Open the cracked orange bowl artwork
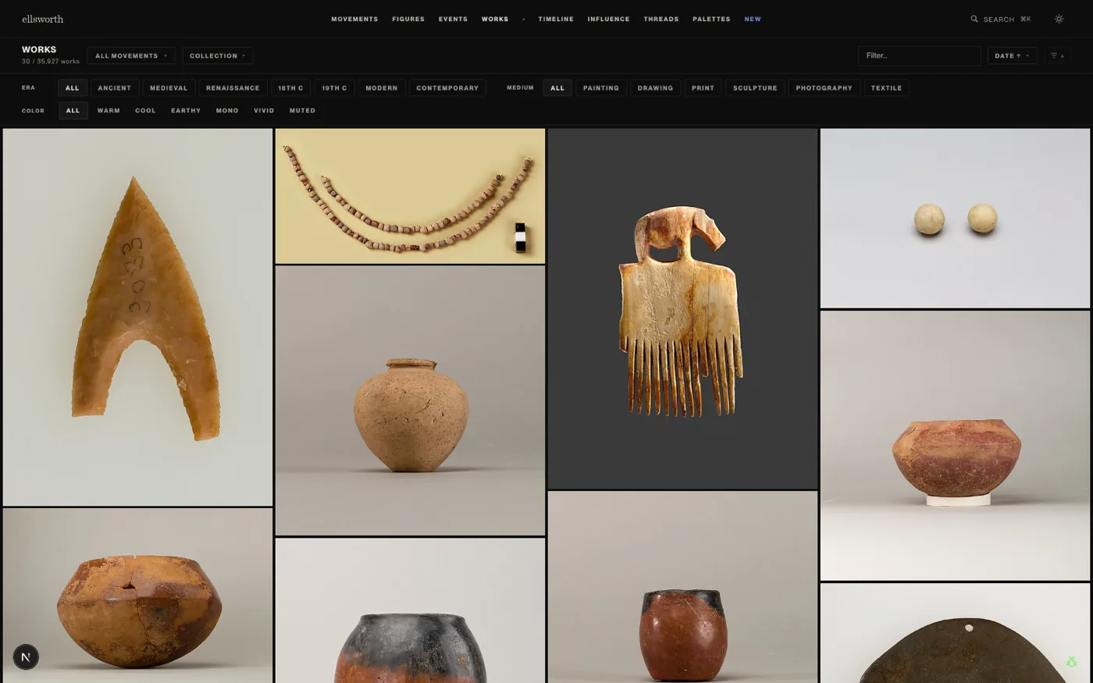The image size is (1093, 683). pyautogui.click(x=137, y=596)
